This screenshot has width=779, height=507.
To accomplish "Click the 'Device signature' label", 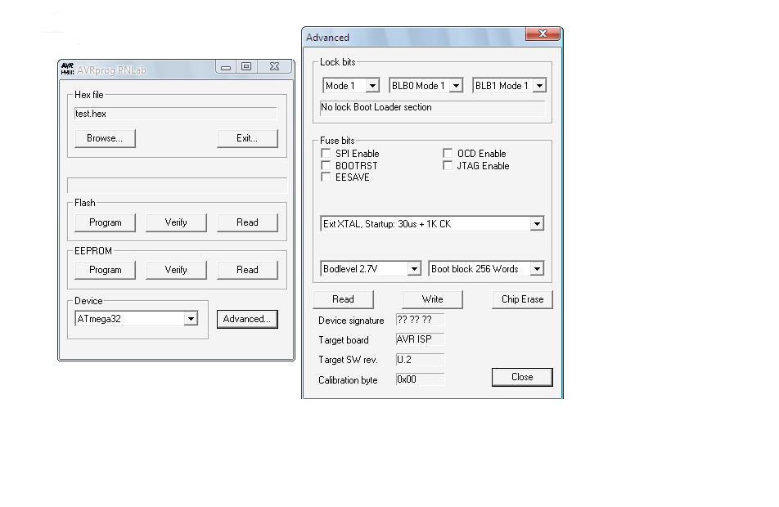I will pyautogui.click(x=351, y=321).
